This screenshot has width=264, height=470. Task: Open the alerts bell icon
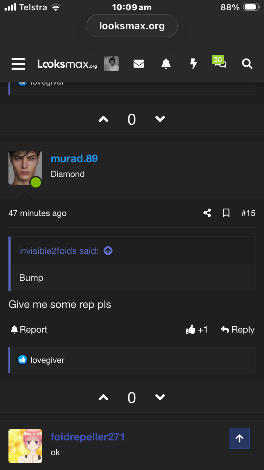point(166,64)
